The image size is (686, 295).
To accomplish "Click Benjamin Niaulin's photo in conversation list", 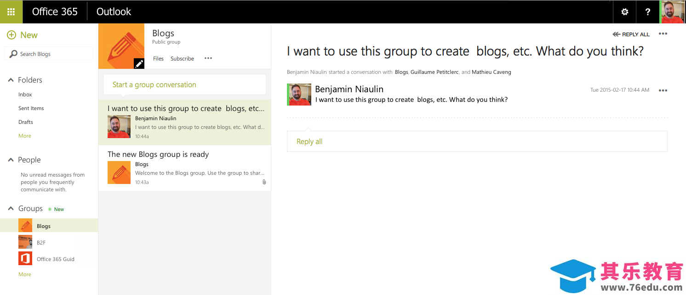I will pos(119,127).
